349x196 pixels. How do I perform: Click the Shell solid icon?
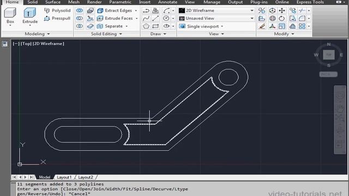pos(90,26)
